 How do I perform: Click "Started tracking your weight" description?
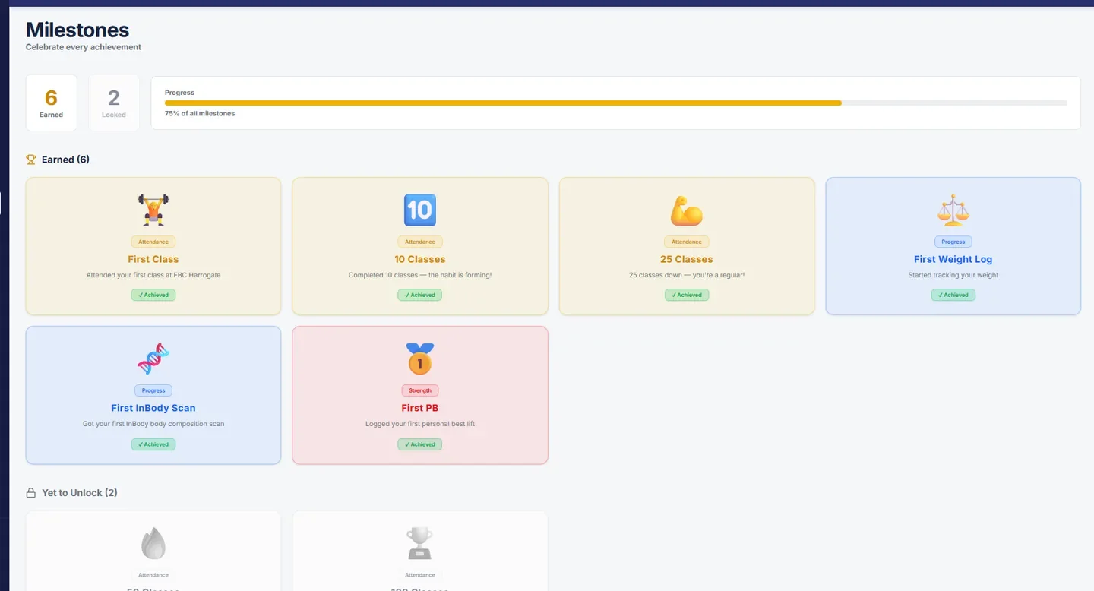coord(953,275)
